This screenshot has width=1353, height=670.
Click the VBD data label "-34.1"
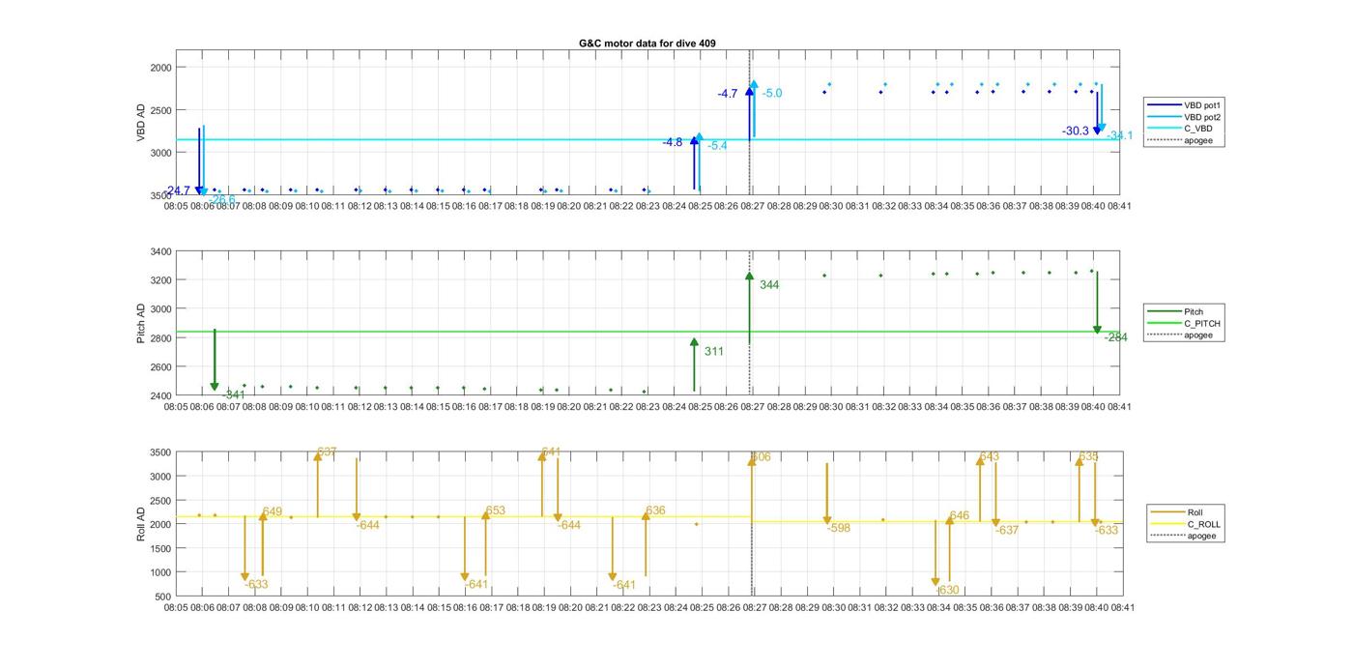click(1120, 136)
